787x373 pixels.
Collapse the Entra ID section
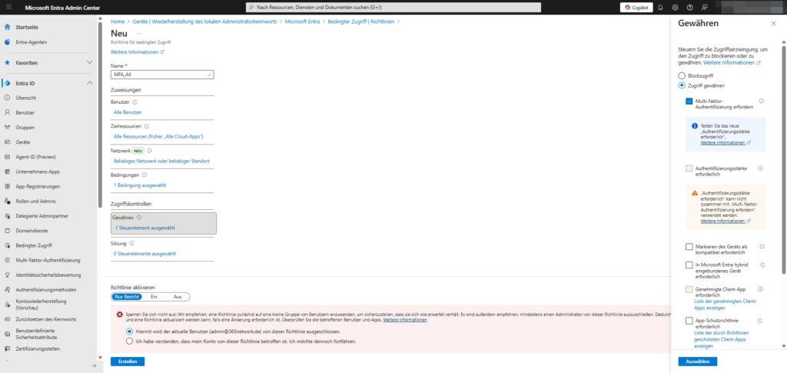pyautogui.click(x=90, y=83)
